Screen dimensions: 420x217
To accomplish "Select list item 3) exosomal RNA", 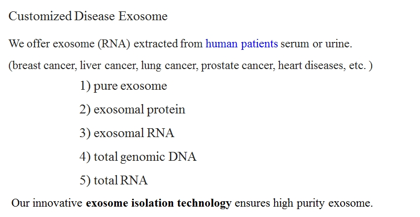I will [127, 133].
